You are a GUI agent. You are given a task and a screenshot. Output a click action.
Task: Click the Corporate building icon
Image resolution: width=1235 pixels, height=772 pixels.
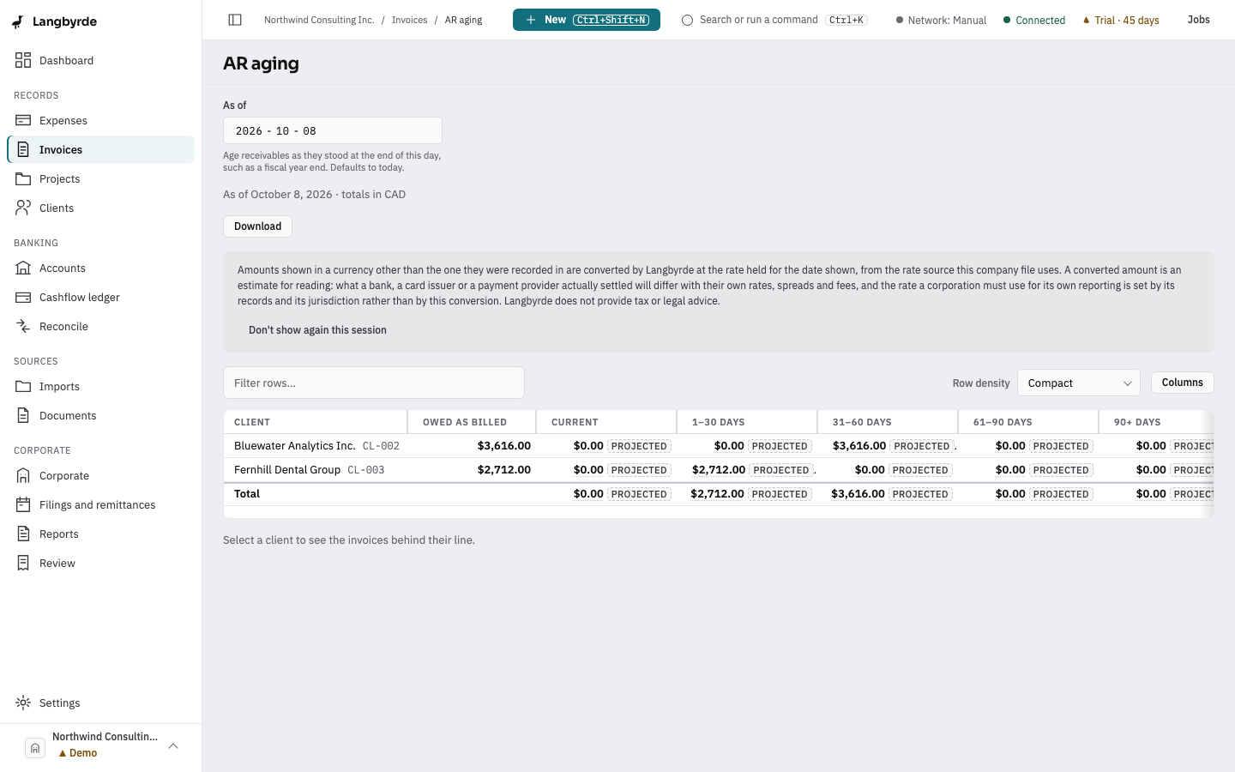tap(23, 475)
